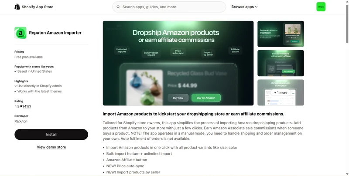Image resolution: width=349 pixels, height=176 pixels.
Task: Open the View demo store link
Action: (51, 147)
